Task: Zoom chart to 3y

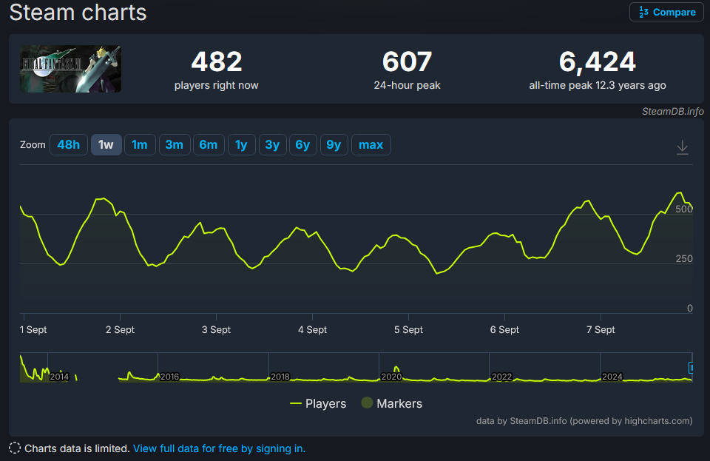Action: tap(273, 145)
